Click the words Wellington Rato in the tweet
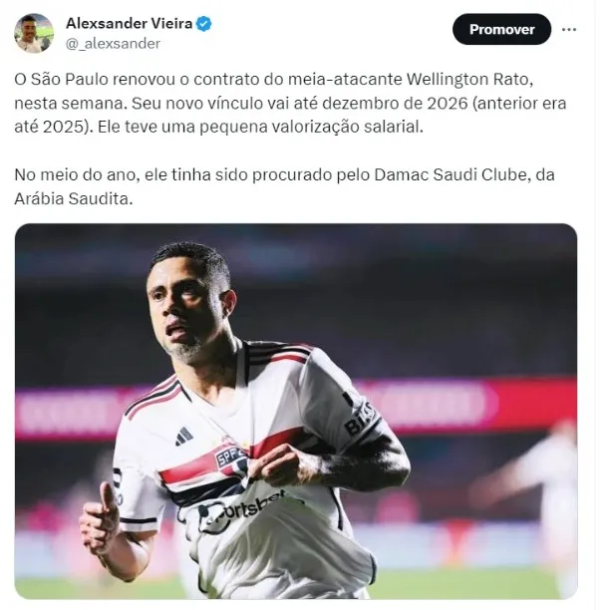600x610 pixels. (467, 80)
